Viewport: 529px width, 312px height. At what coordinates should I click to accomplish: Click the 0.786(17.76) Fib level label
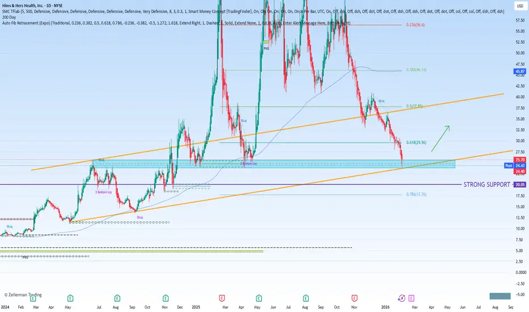(416, 194)
